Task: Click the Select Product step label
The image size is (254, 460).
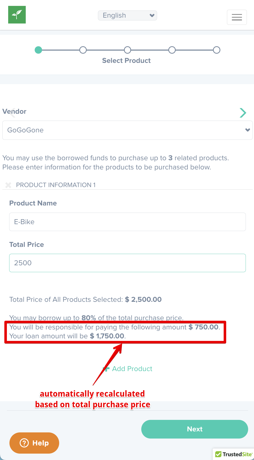Action: (x=126, y=61)
